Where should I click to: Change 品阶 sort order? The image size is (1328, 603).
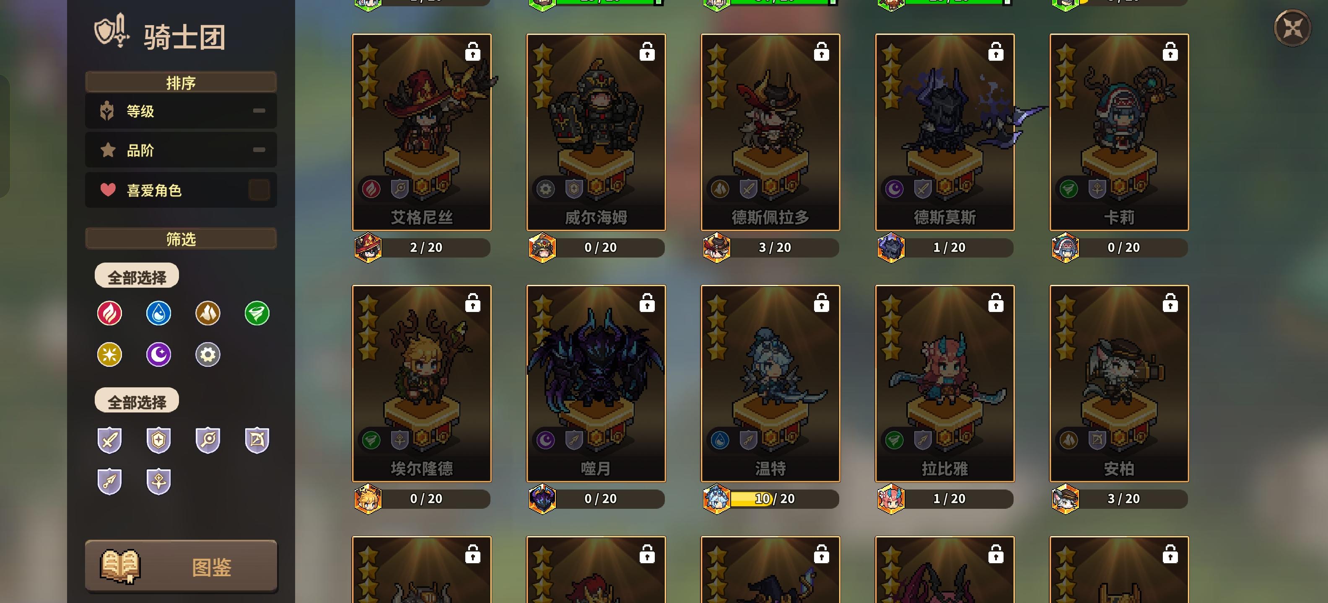[x=181, y=150]
